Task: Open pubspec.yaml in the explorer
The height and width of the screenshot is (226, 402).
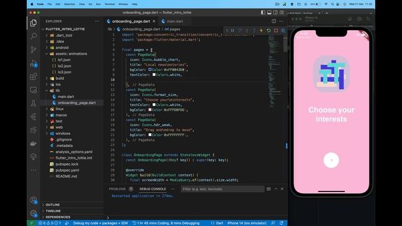Action: tap(67, 170)
